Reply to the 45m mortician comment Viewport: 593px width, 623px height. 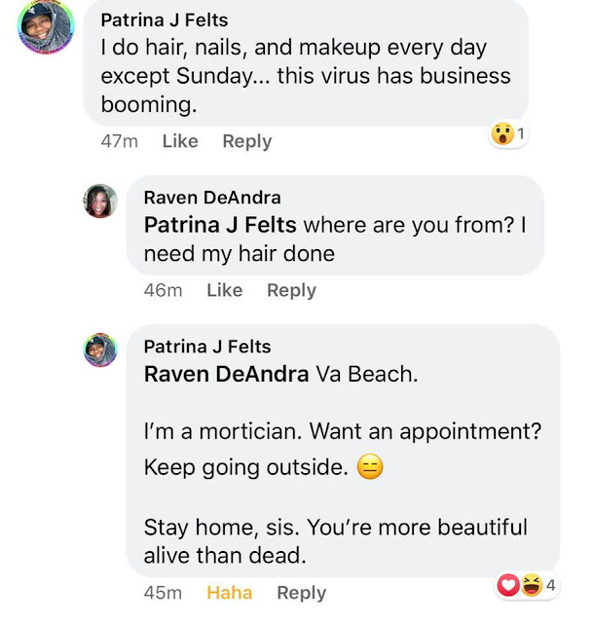[x=301, y=593]
